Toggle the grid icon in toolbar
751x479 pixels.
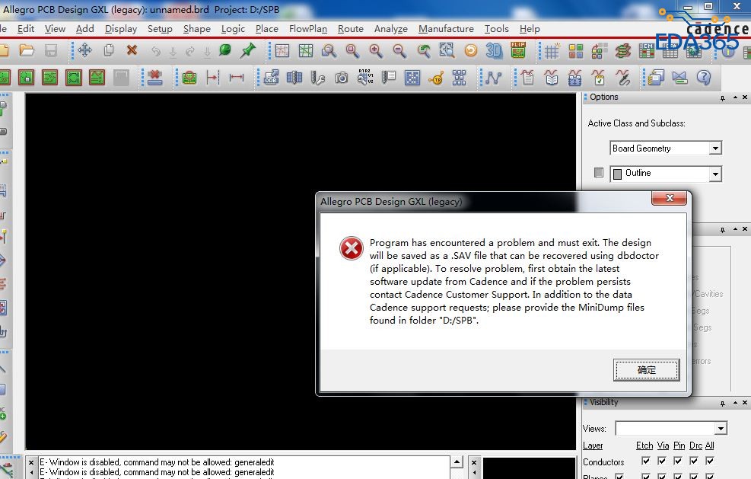point(552,51)
